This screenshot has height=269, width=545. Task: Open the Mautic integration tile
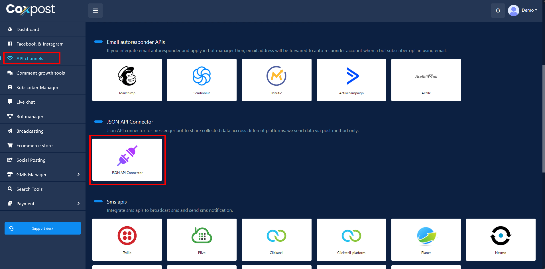(276, 80)
